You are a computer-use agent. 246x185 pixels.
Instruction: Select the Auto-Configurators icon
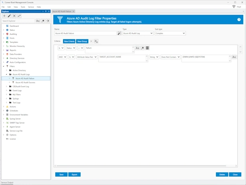click(x=7, y=62)
